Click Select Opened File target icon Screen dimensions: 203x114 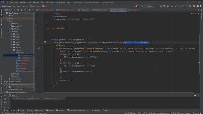tap(18, 10)
